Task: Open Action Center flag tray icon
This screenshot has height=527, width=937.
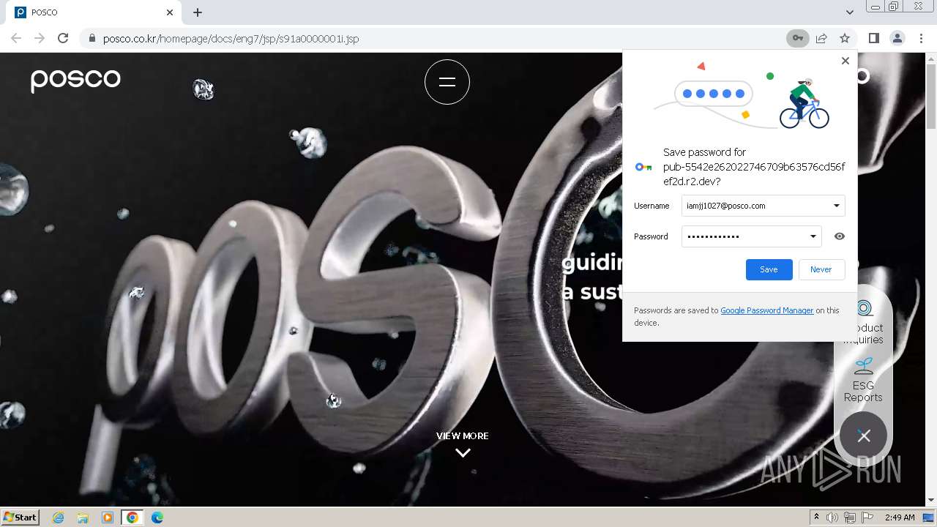Action: click(867, 517)
